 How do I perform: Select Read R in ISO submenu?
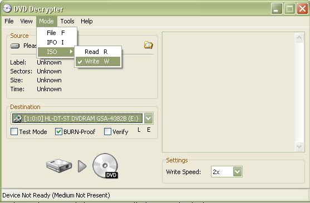(98, 52)
